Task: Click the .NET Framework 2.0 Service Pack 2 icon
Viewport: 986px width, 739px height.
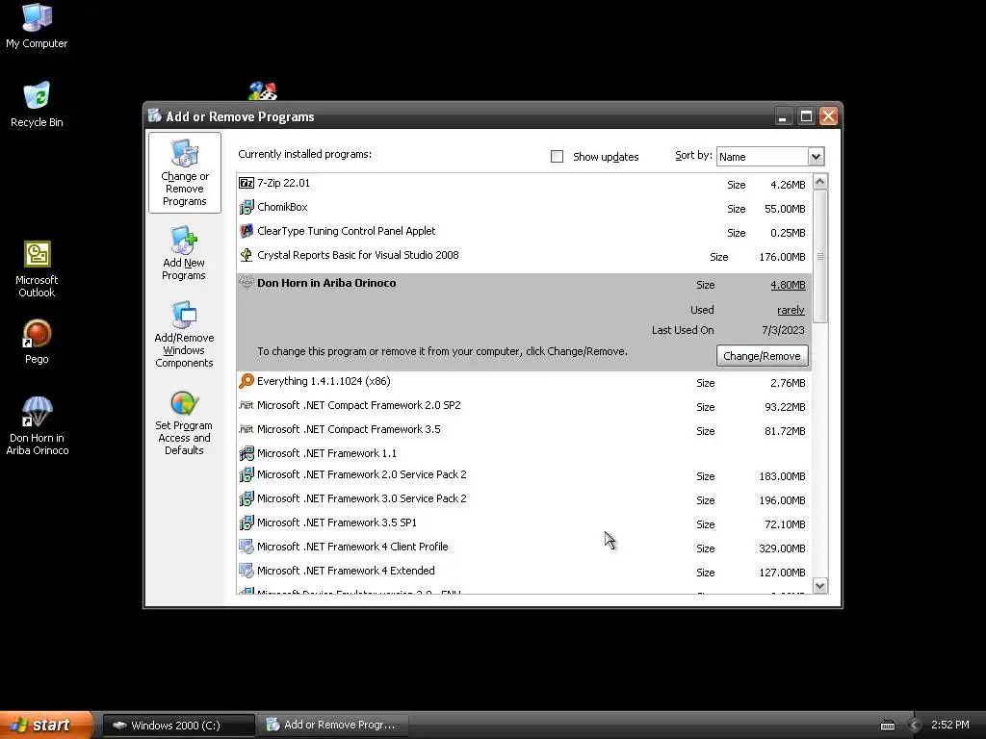Action: pos(246,474)
